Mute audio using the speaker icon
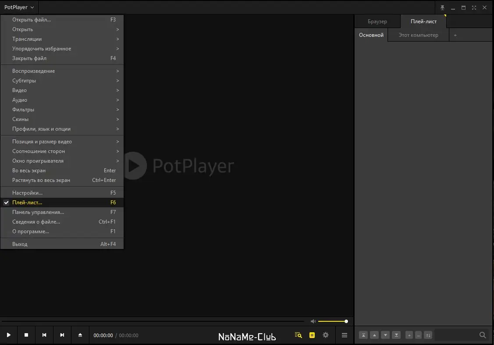The width and height of the screenshot is (494, 345). pos(313,321)
